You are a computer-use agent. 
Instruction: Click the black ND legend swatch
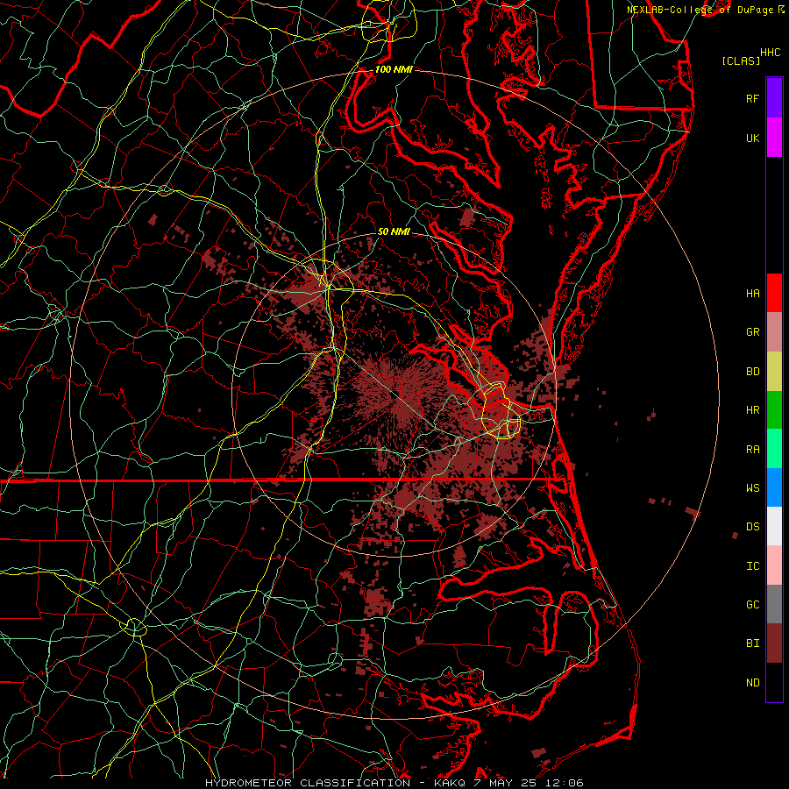(x=774, y=682)
